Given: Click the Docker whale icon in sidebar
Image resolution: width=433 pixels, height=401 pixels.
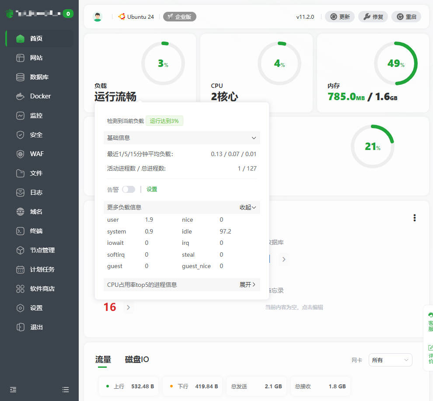Looking at the screenshot, I should click(20, 96).
